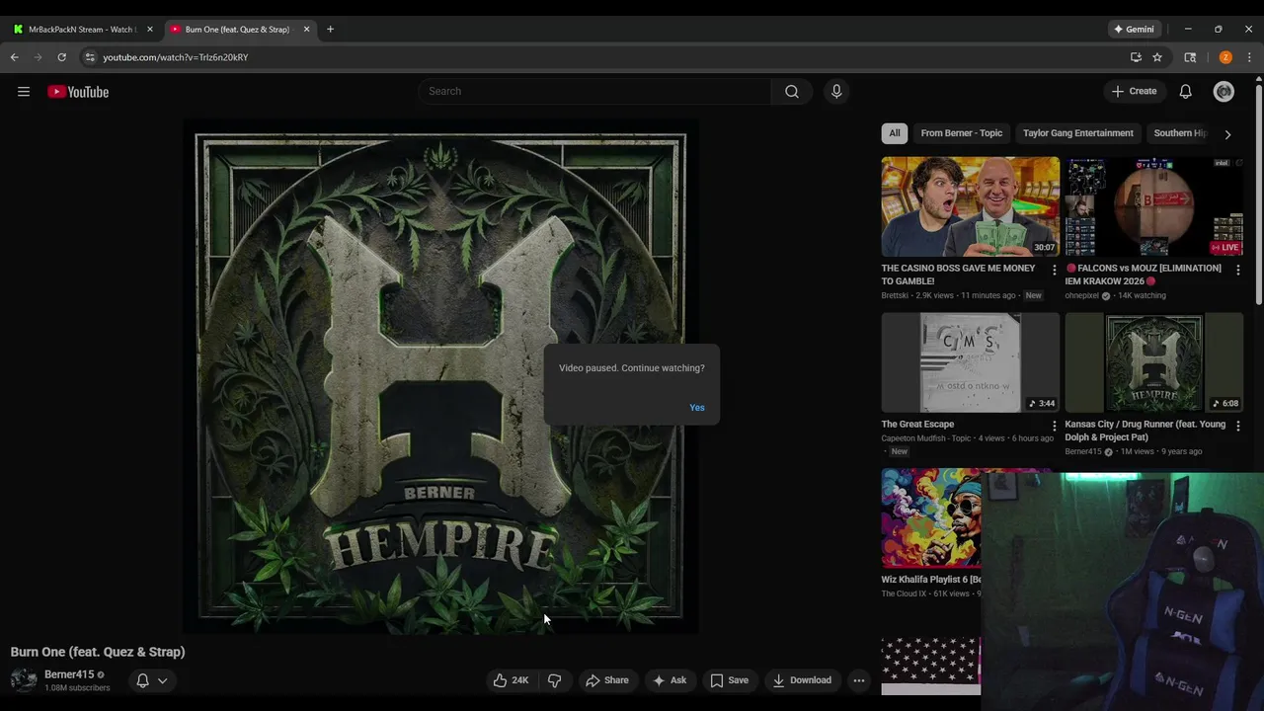
Task: Open options menu for The Great Escape
Action: (1054, 426)
